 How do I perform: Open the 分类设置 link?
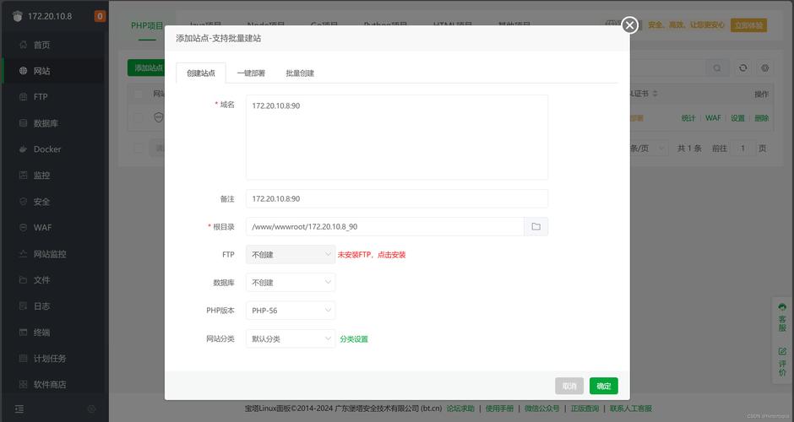[x=354, y=339]
